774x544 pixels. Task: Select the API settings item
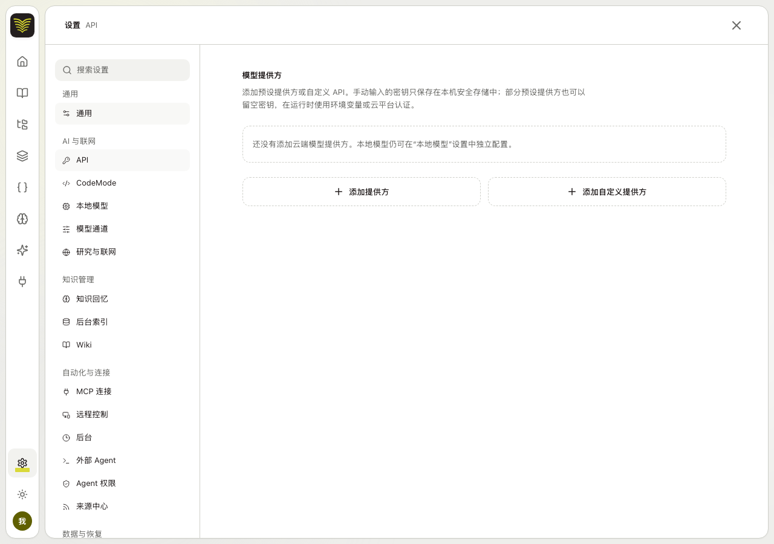pyautogui.click(x=122, y=160)
